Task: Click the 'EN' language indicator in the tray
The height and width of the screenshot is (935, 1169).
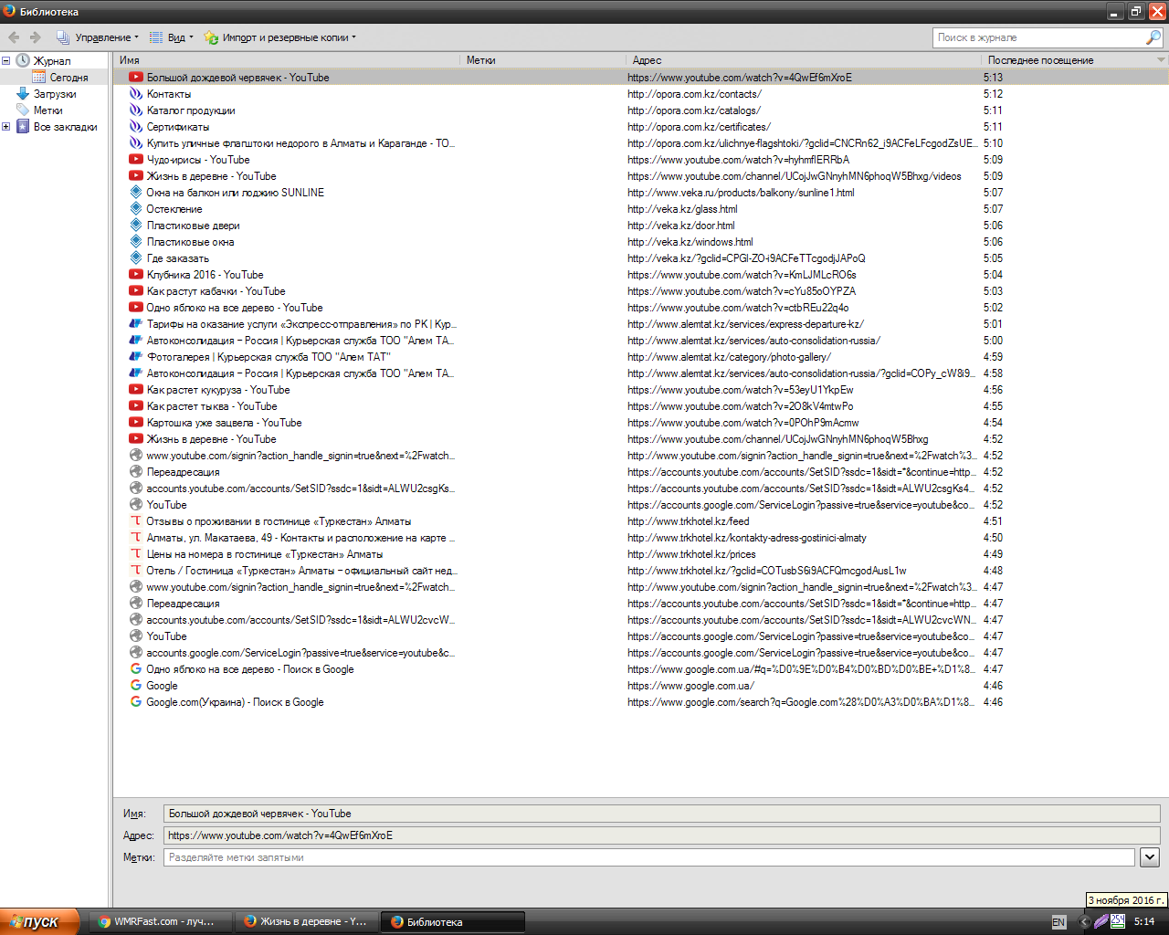Action: 1058,922
